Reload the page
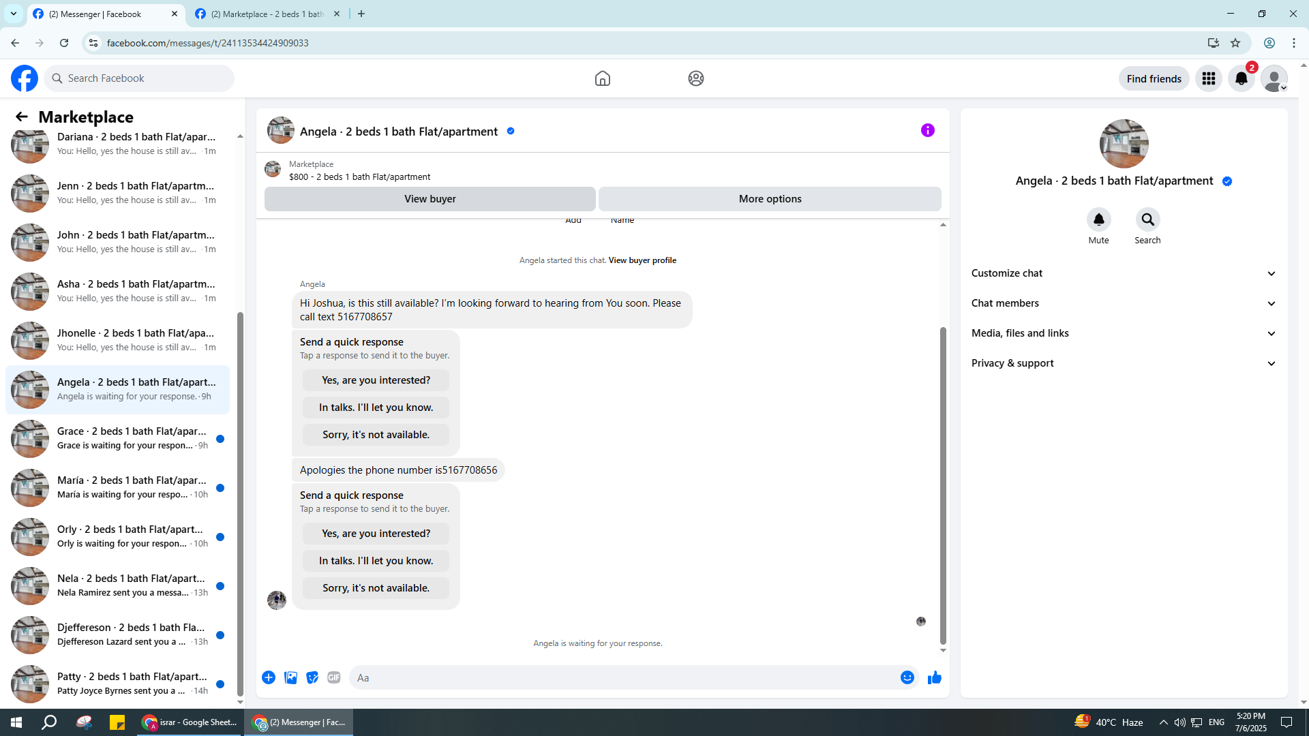This screenshot has height=736, width=1309. click(64, 43)
